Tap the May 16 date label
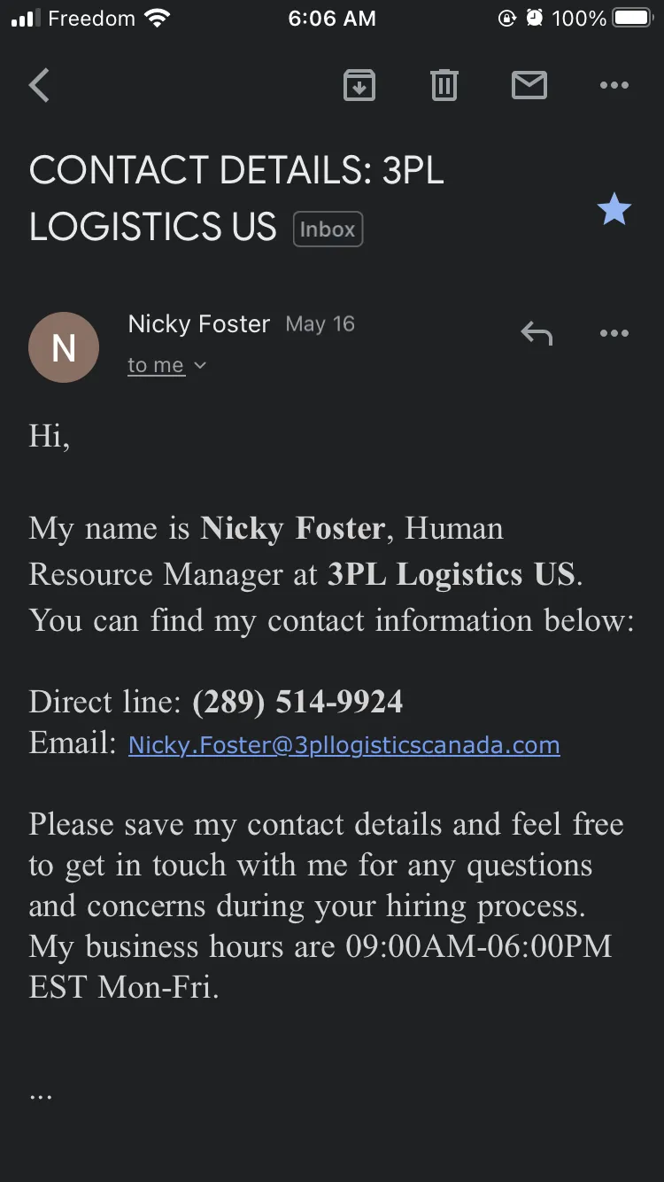Viewport: 664px width, 1182px height. pyautogui.click(x=320, y=324)
